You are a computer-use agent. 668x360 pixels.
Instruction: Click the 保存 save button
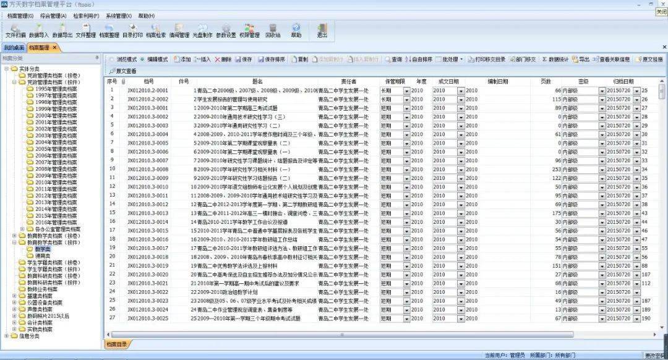point(244,59)
